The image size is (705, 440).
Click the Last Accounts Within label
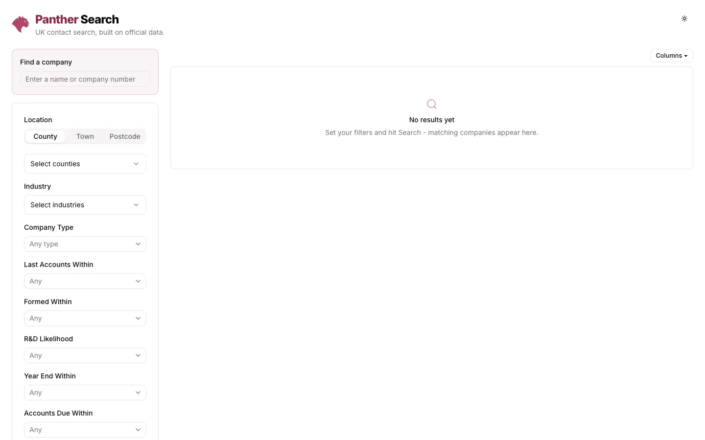click(x=59, y=264)
